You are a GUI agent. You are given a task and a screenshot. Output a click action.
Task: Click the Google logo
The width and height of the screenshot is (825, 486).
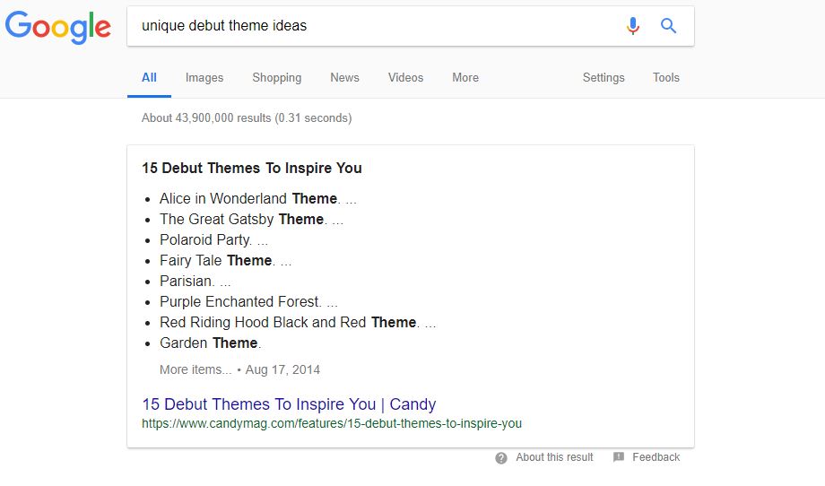pos(58,26)
